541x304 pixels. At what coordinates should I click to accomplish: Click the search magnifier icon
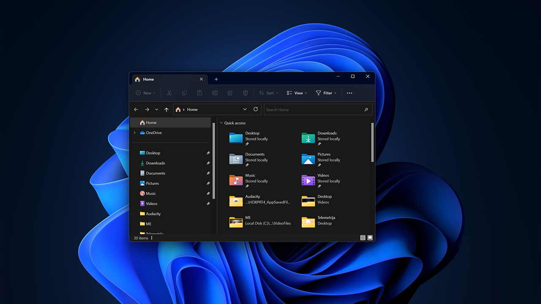coord(366,109)
